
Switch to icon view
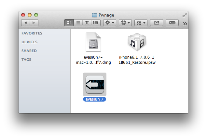pyautogui.click(x=69, y=23)
